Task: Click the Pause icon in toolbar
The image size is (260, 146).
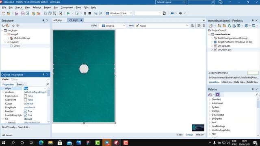Action: tap(85, 13)
